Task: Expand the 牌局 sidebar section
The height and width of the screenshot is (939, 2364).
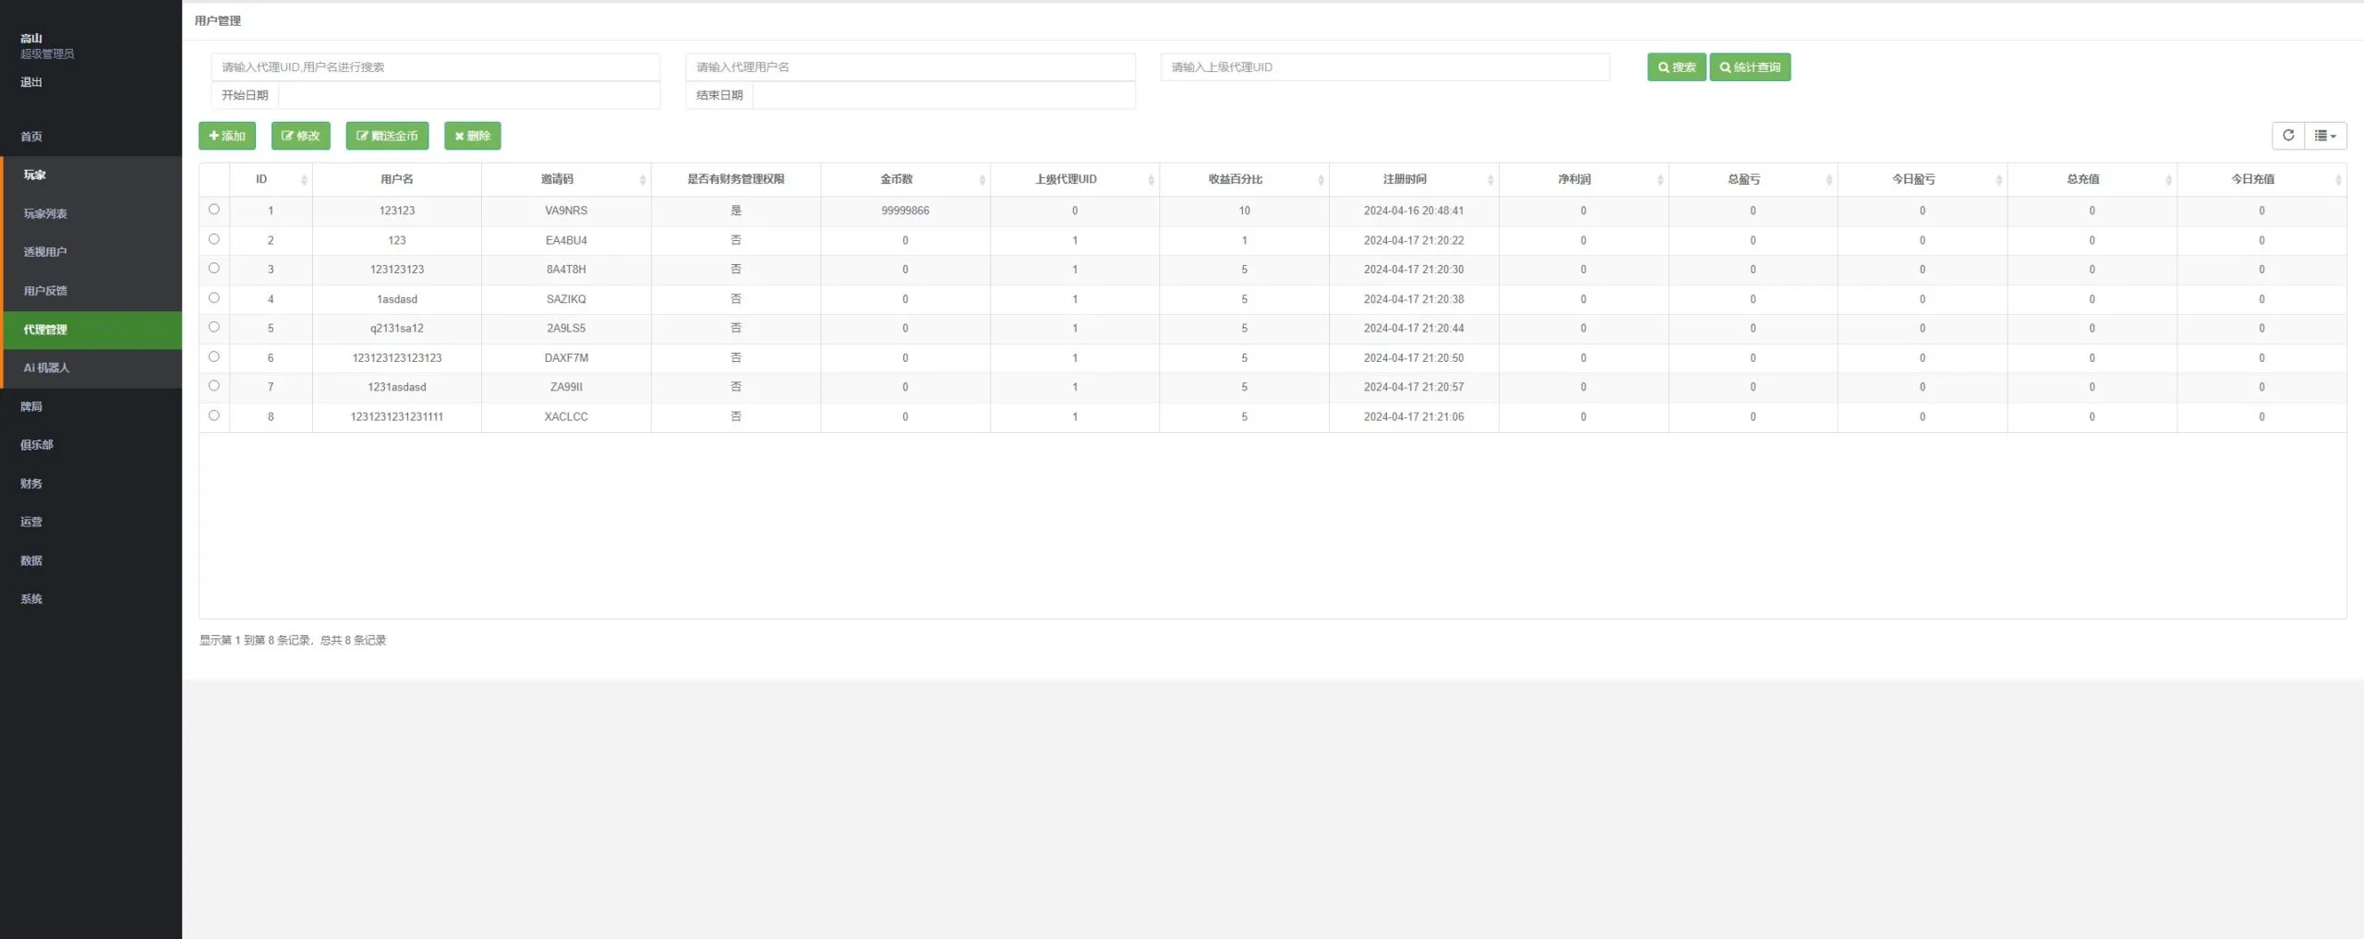Action: 91,406
